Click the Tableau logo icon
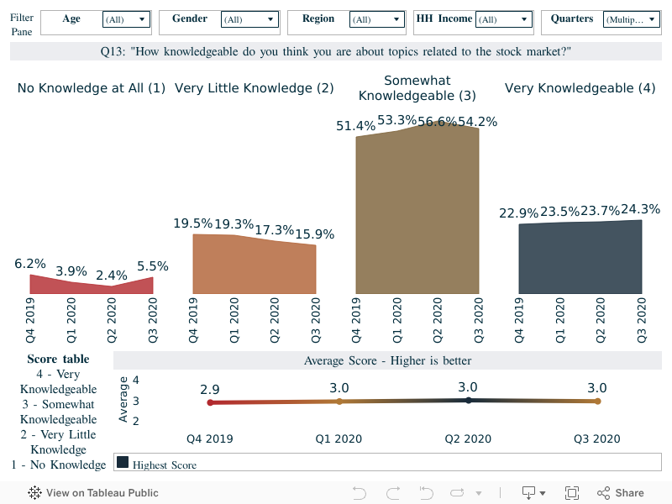Screen dimensions: 672x504 pyautogui.click(x=35, y=493)
